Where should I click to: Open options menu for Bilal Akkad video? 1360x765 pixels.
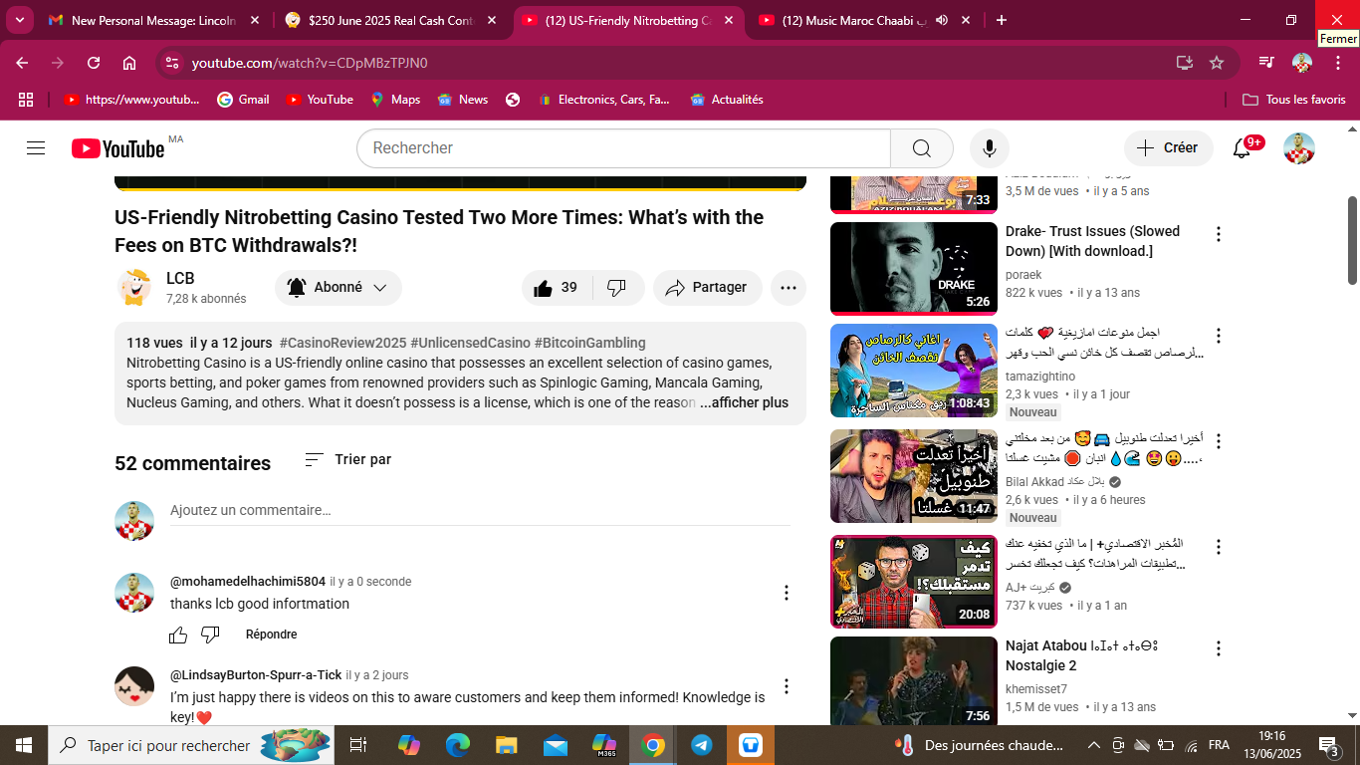(x=1218, y=441)
